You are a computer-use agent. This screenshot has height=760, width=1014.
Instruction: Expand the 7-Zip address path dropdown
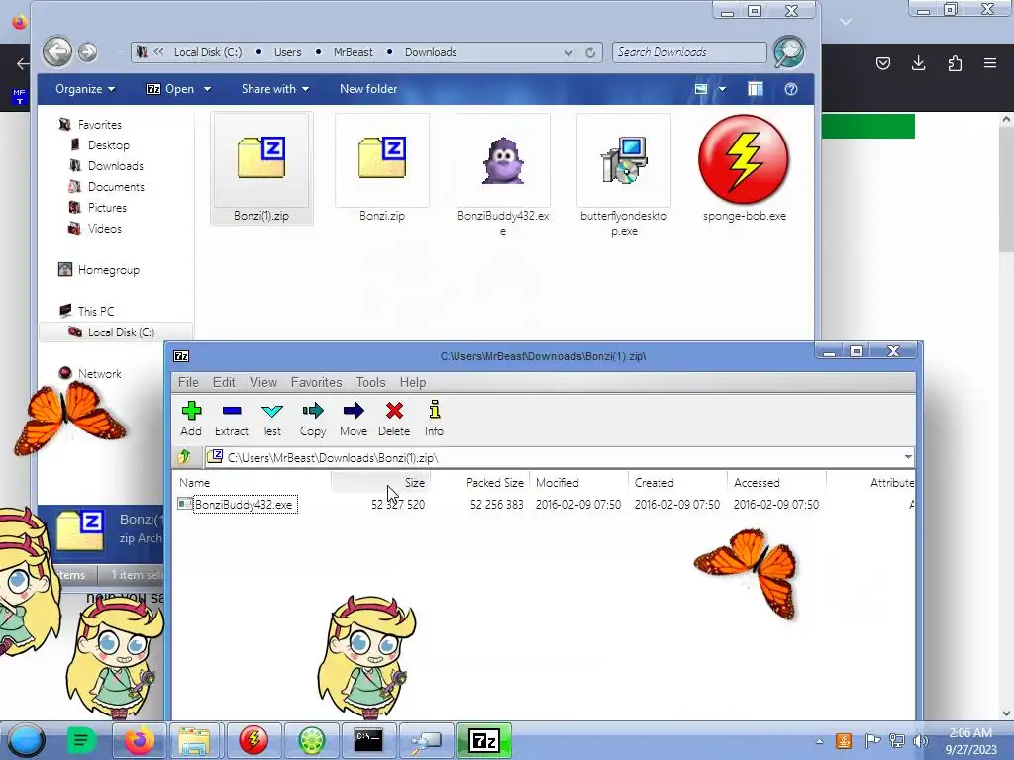pos(908,457)
